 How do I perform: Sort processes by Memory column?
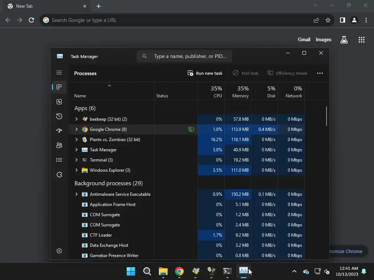point(238,92)
